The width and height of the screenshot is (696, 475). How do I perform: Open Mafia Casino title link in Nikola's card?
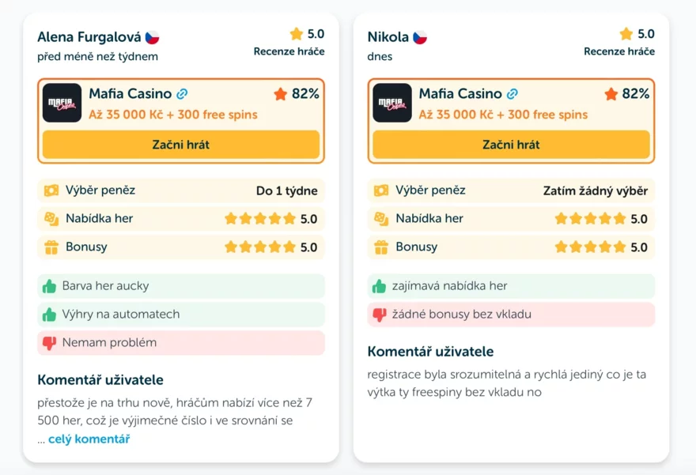click(x=460, y=94)
